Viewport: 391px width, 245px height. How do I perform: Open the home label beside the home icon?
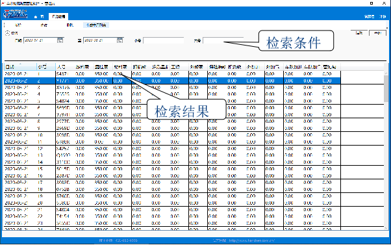click(x=42, y=17)
